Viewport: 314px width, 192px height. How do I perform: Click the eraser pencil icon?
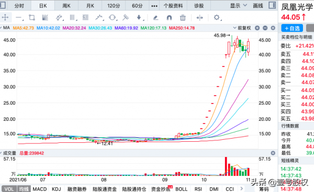(x=155, y=18)
